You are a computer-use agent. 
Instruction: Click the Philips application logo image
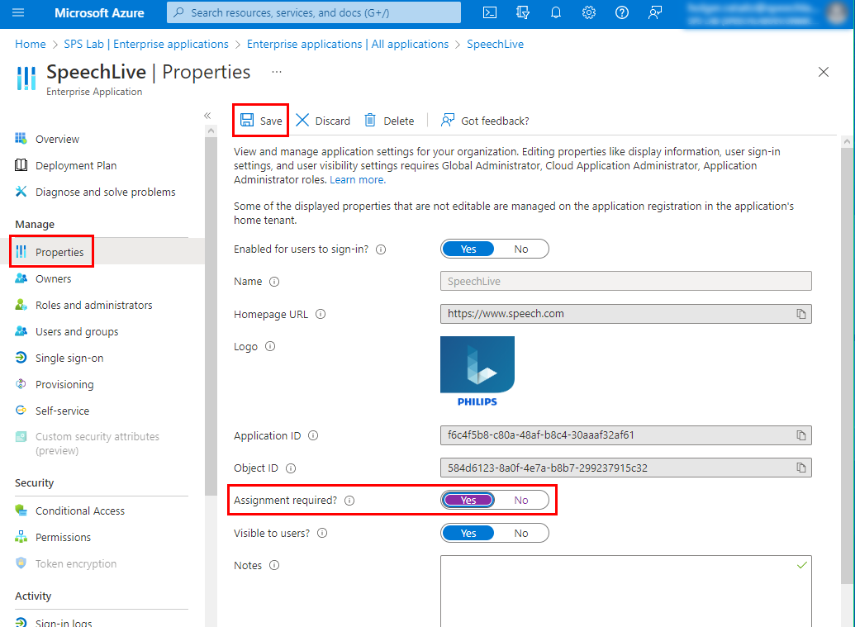click(x=477, y=371)
